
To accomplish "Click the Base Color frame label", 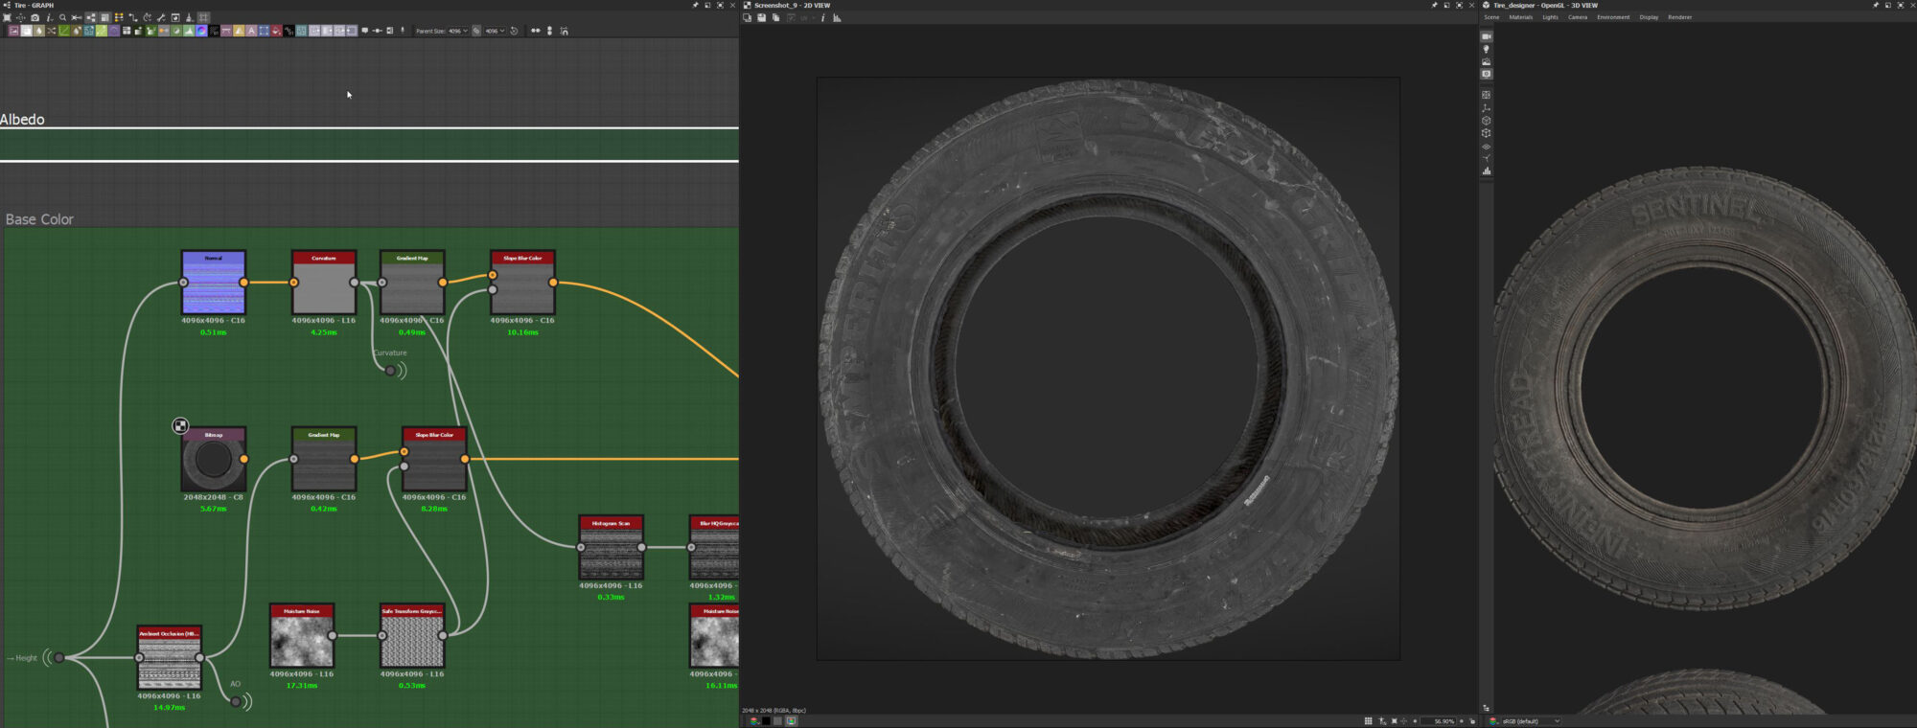I will pyautogui.click(x=39, y=219).
